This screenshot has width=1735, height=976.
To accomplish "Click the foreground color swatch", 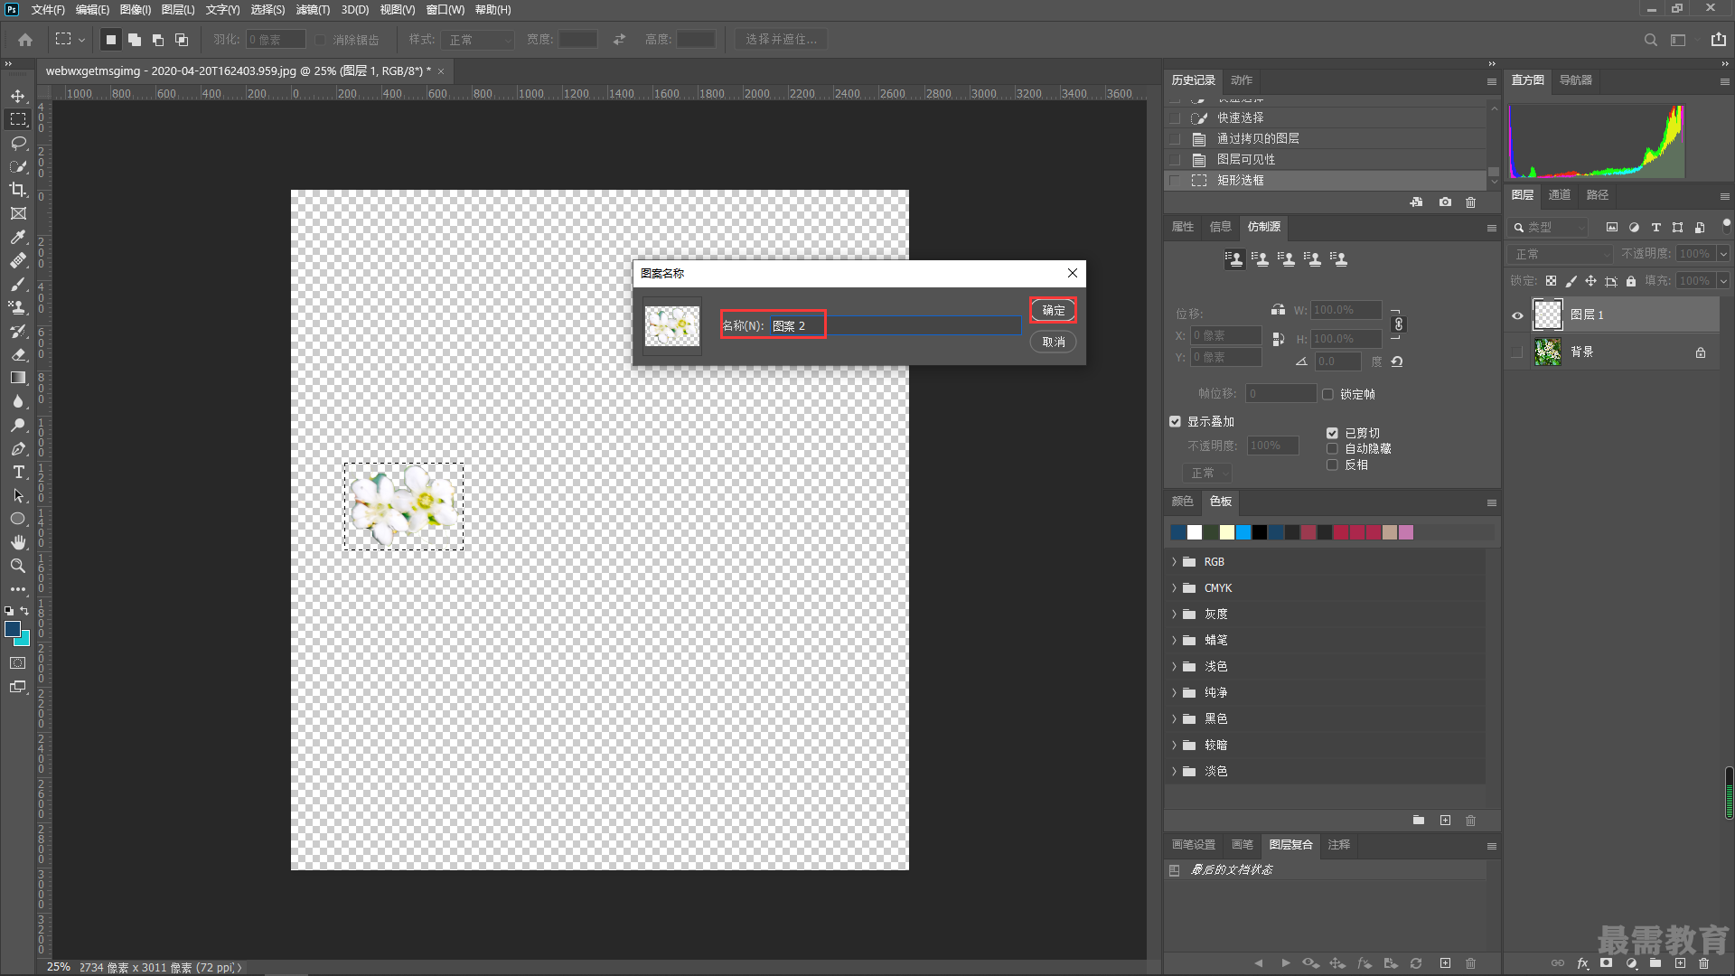I will (13, 629).
